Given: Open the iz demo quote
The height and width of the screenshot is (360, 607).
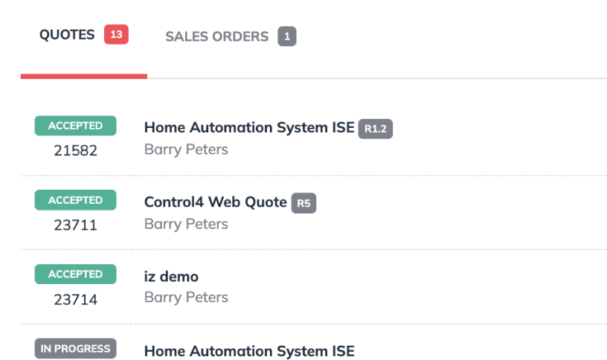Looking at the screenshot, I should [171, 277].
